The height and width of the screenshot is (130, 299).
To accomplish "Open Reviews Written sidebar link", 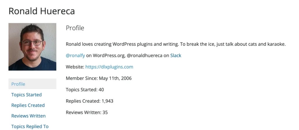I will pos(28,116).
